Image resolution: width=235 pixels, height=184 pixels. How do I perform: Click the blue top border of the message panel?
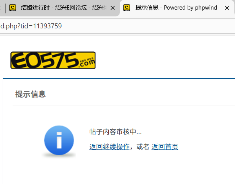pyautogui.click(x=119, y=78)
